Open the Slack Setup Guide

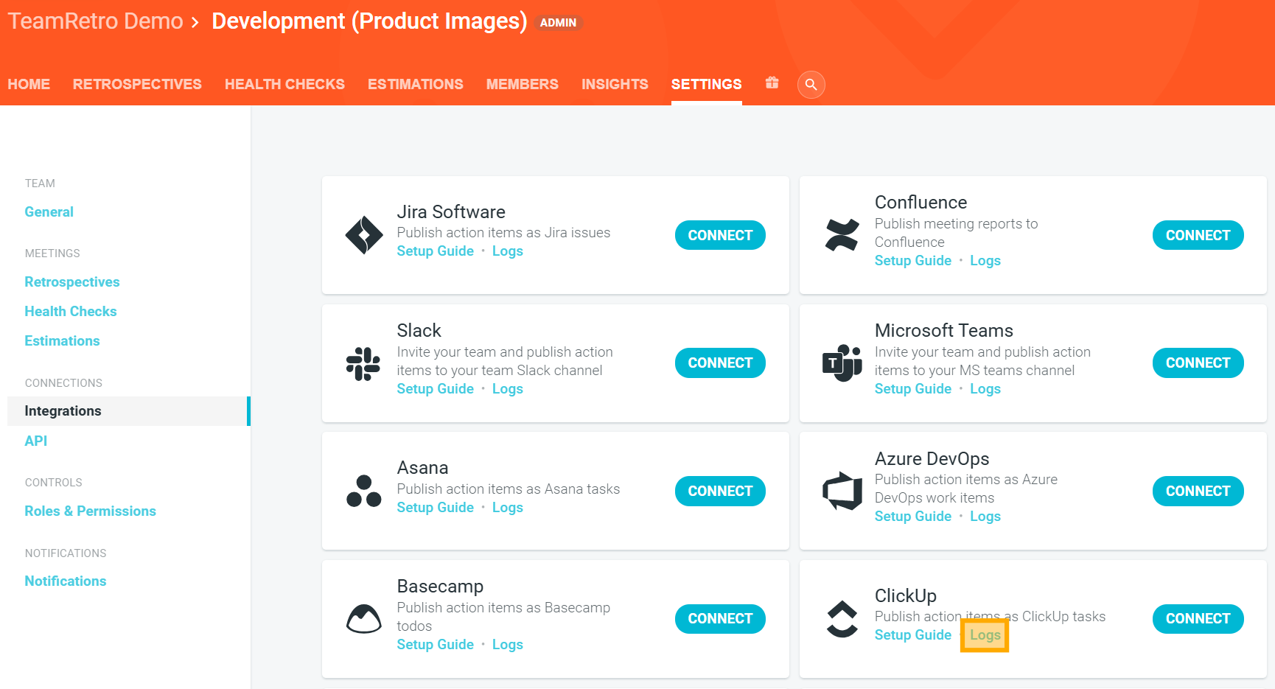pyautogui.click(x=436, y=389)
